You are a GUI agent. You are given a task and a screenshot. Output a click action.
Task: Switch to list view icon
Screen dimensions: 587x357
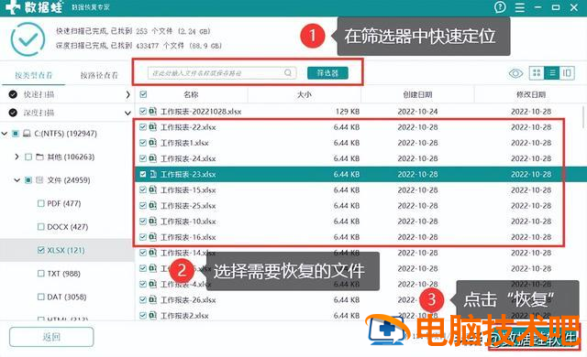click(x=552, y=73)
